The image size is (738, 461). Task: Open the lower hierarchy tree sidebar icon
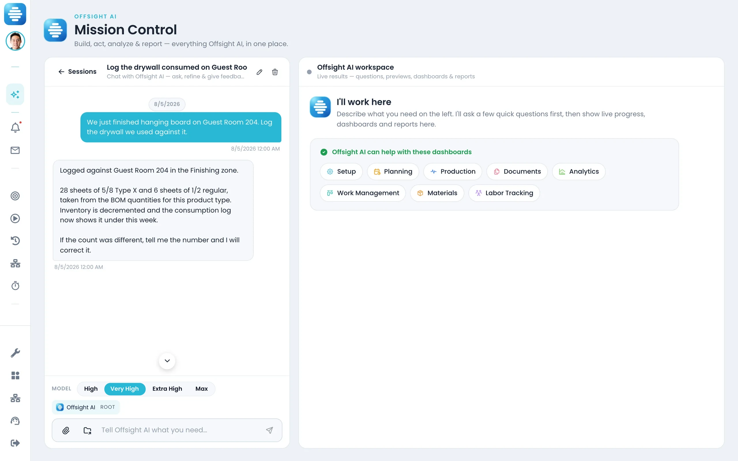tap(15, 398)
